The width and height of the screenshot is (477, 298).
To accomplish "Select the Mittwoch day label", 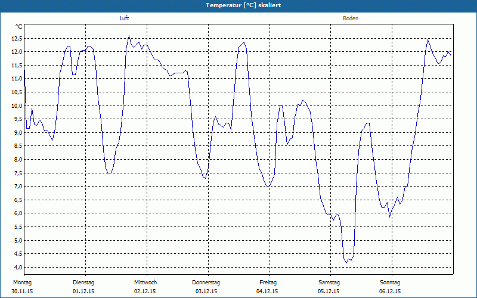I will (145, 283).
